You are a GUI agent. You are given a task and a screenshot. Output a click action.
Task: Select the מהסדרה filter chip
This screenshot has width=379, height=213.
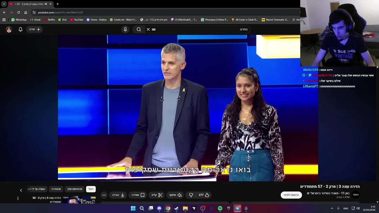[x=56, y=189]
